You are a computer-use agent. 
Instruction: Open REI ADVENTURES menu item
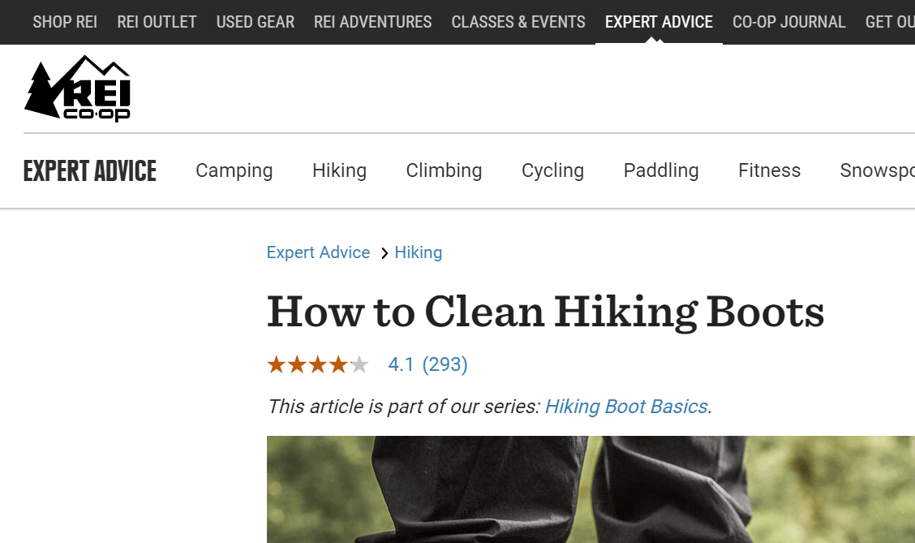[x=372, y=22]
